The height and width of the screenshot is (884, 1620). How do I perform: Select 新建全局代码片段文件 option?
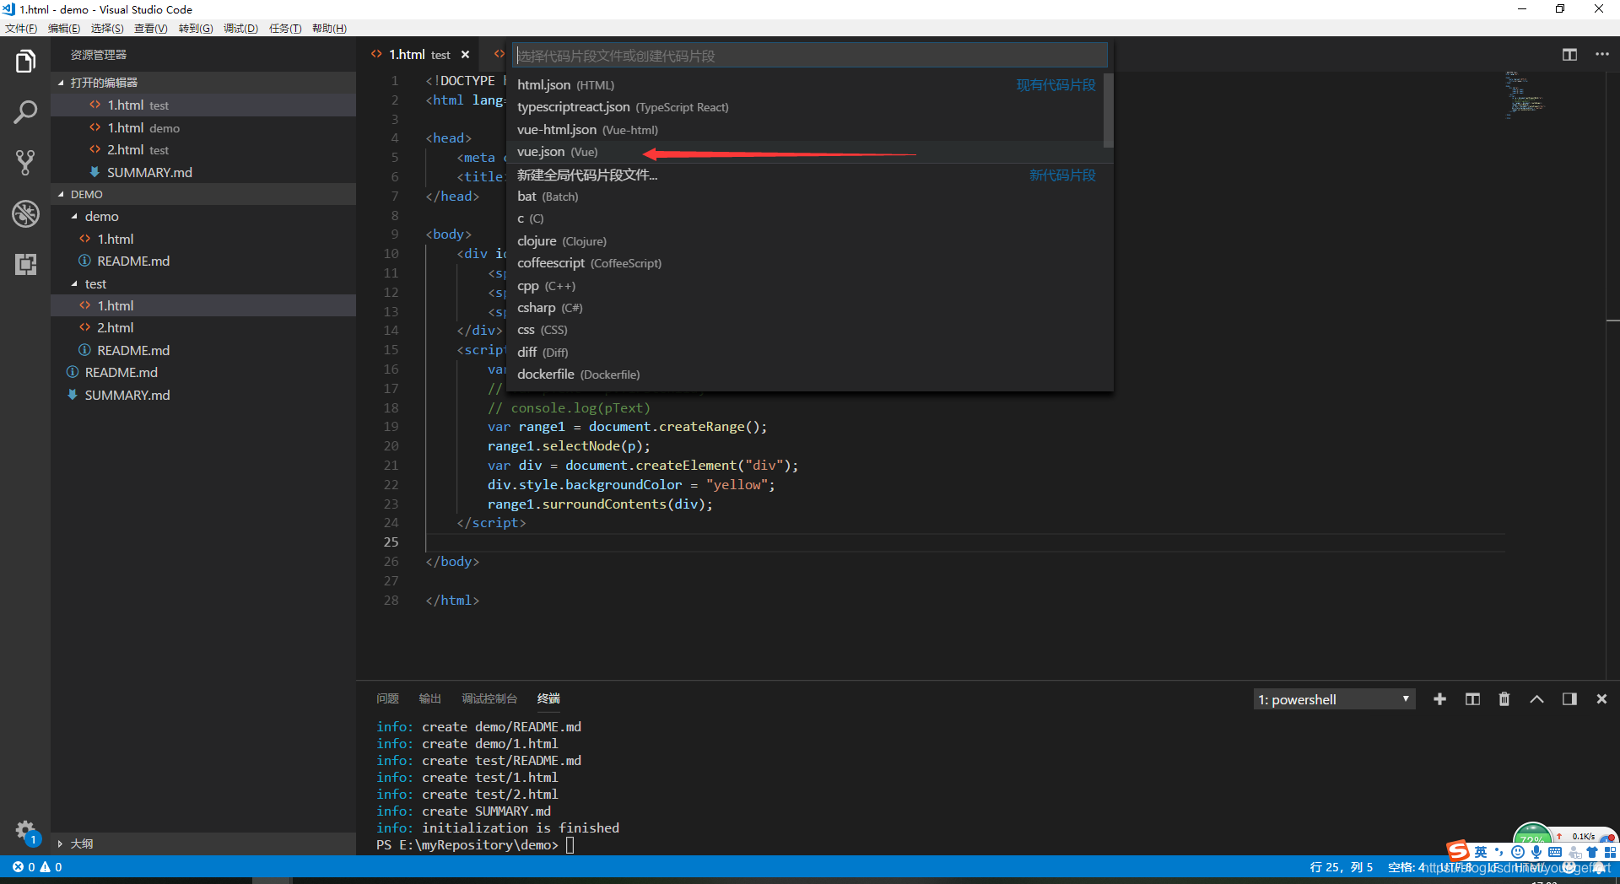[x=807, y=175]
